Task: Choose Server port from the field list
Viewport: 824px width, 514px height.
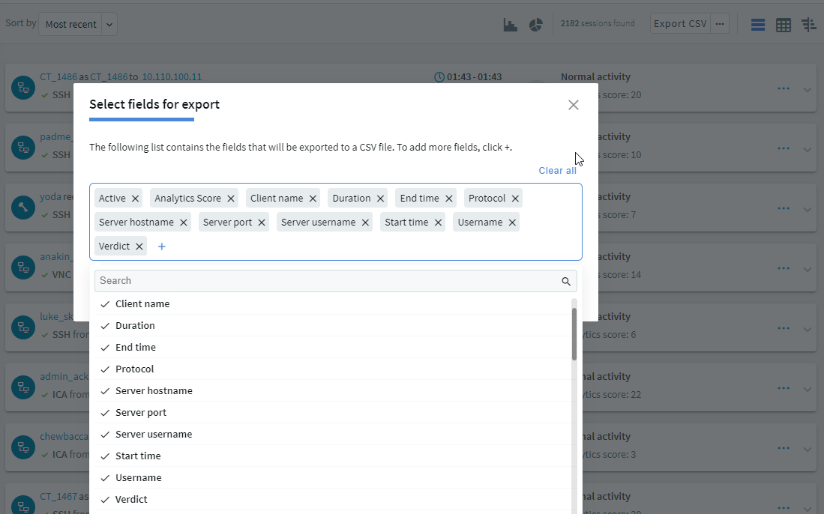Action: (x=141, y=413)
